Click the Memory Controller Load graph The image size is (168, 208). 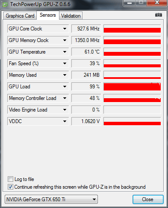[132, 98]
